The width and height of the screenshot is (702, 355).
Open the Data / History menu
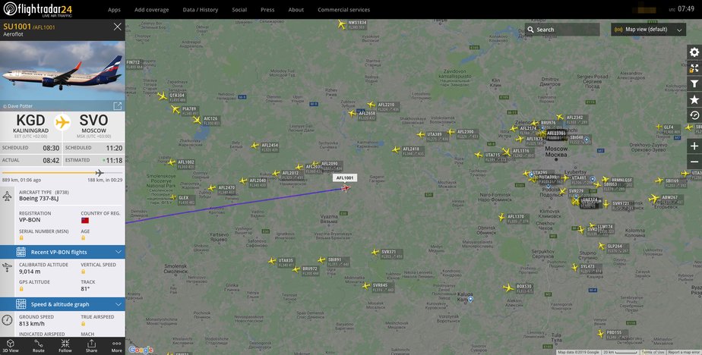point(200,9)
